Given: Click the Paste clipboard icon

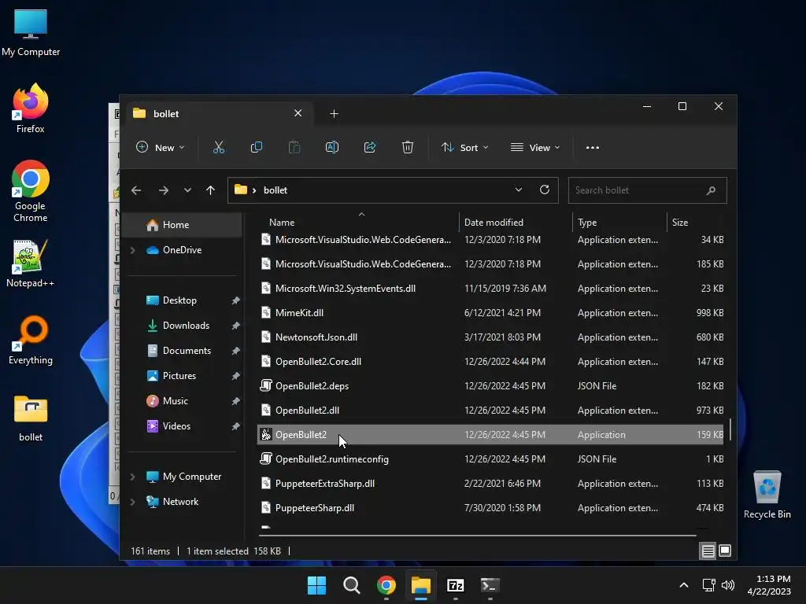Looking at the screenshot, I should pyautogui.click(x=294, y=147).
